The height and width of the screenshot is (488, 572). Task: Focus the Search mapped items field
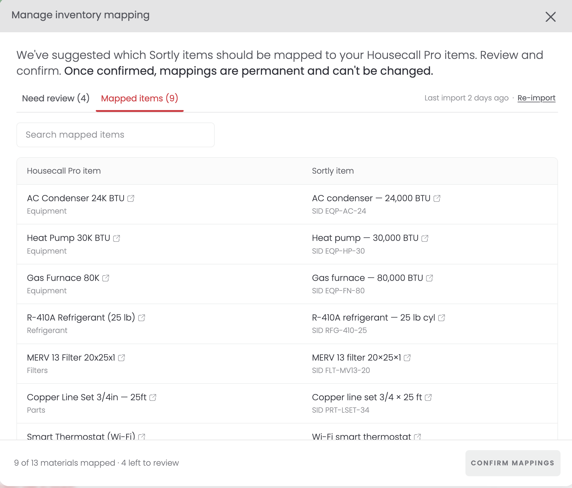click(x=116, y=135)
